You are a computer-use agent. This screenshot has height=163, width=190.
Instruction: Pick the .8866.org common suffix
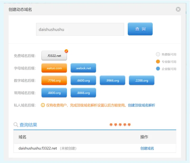point(83,93)
